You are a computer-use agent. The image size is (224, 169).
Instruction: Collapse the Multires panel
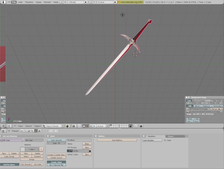coord(96,136)
